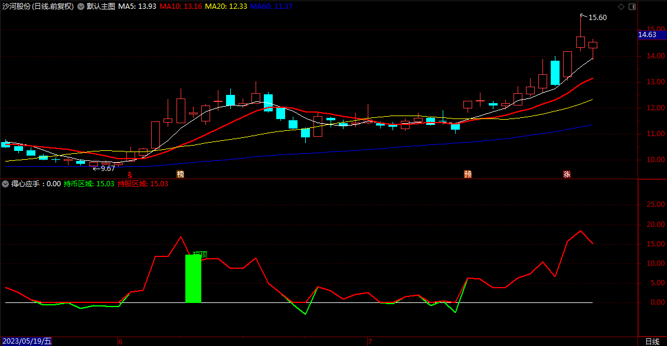Click the 20.00 indicator axis label
This screenshot has width=667, height=346.
656,225
